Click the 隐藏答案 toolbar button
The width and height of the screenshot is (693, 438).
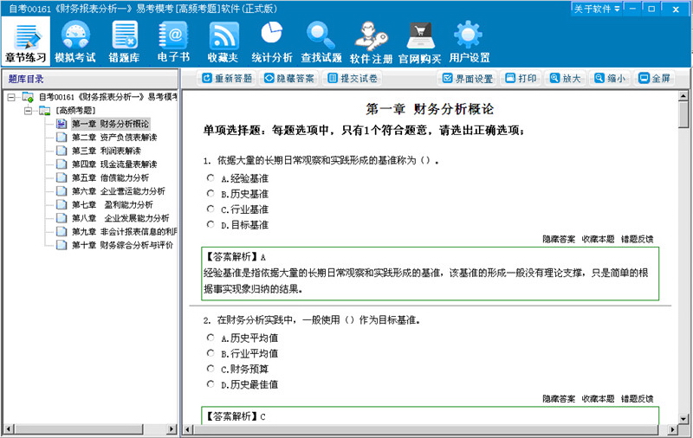tap(289, 78)
